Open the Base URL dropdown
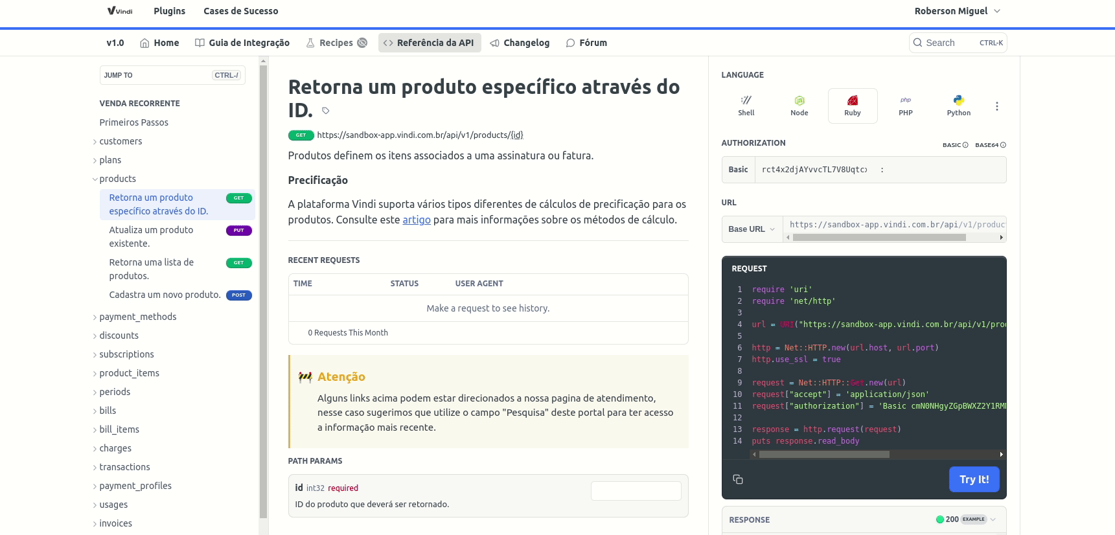This screenshot has width=1115, height=535. [x=752, y=229]
